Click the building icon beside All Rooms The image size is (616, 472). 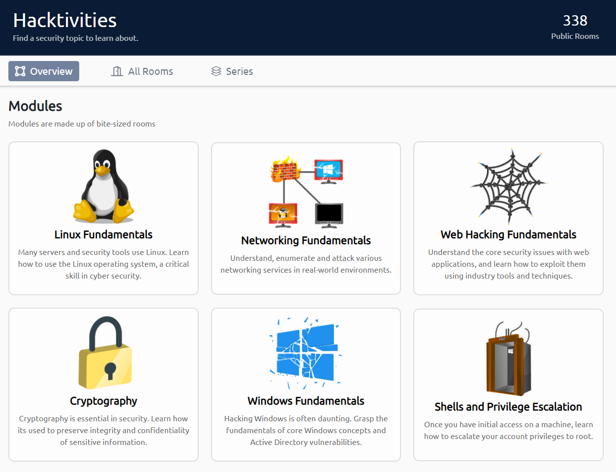(117, 71)
